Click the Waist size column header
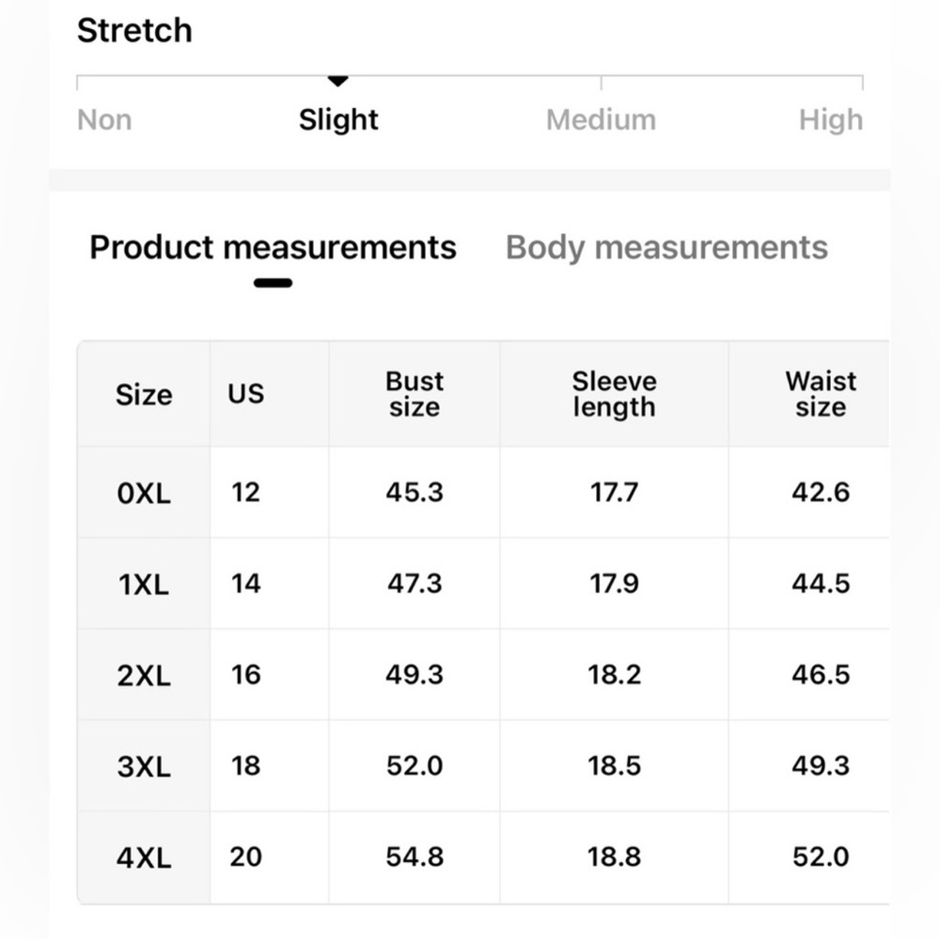Viewport: 940px width, 940px height. pyautogui.click(x=821, y=394)
